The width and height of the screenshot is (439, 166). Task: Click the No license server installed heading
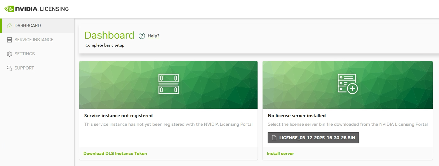[x=297, y=116]
